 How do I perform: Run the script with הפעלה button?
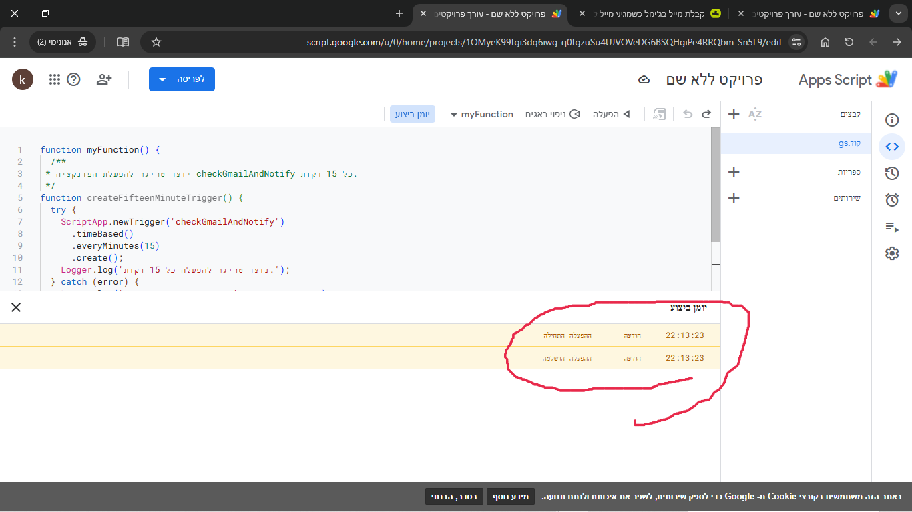tap(612, 114)
